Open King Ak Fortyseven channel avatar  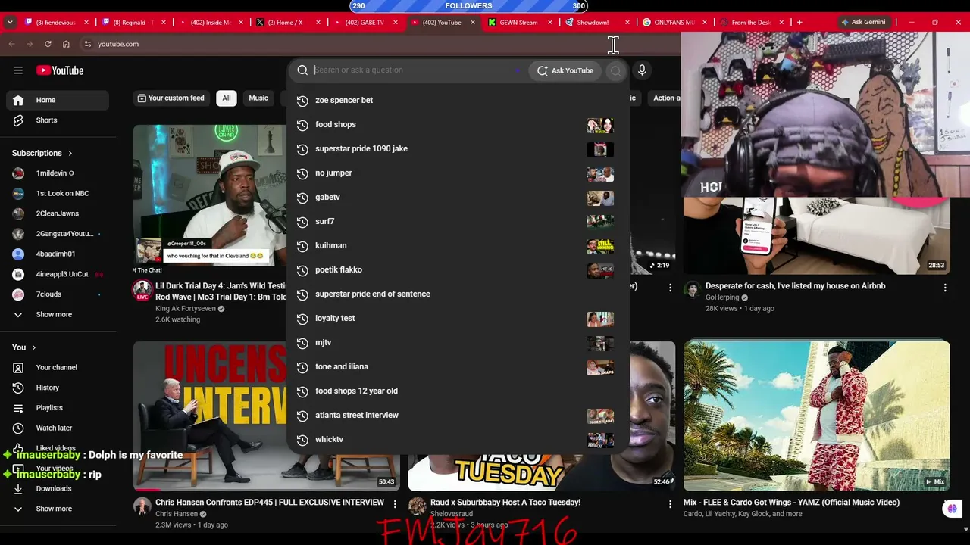coord(142,290)
